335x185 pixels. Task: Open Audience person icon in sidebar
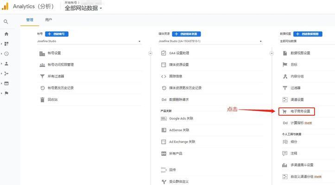coord(6,63)
